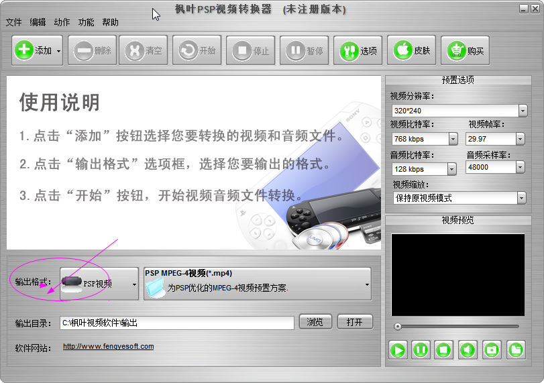Viewport: 544px width, 383px height.
Task: Click the preview pause button
Action: [421, 350]
